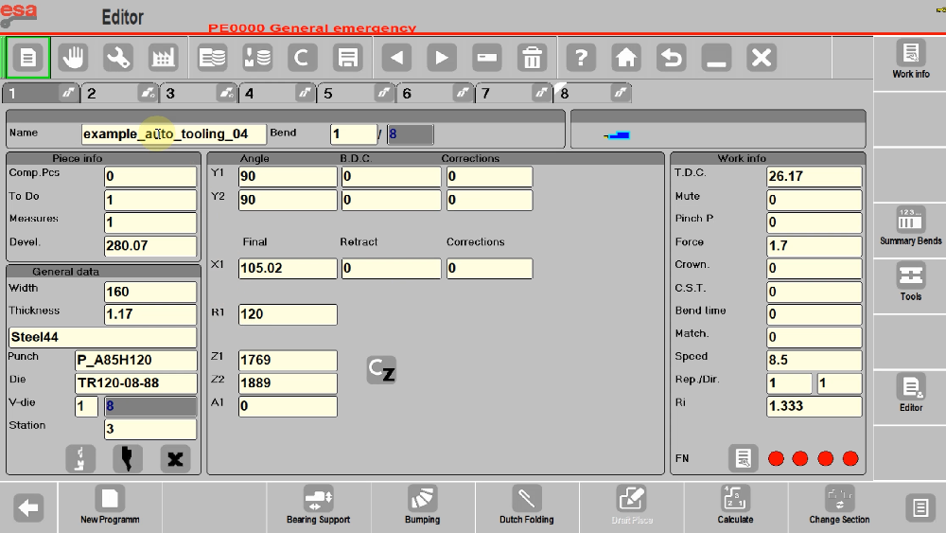The height and width of the screenshot is (533, 946).
Task: Click the bend orientation icon under Station
Action: tap(80, 459)
